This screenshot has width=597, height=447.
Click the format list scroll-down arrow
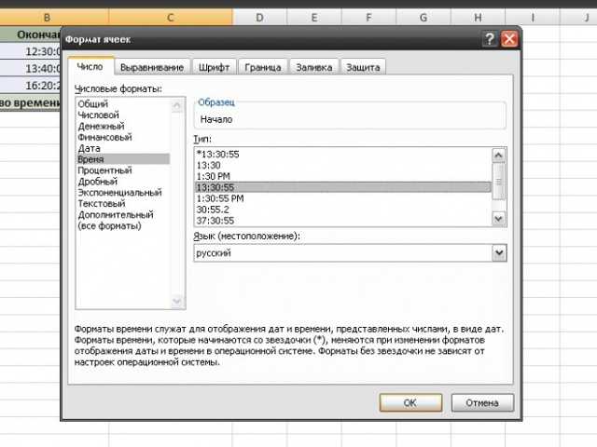pos(176,301)
